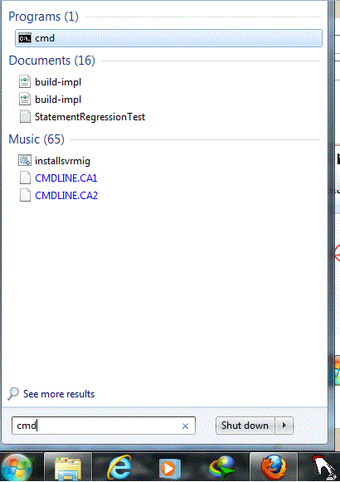Image resolution: width=340 pixels, height=482 pixels.
Task: Click the StatementRegressionTest notepad icon
Action: click(25, 116)
